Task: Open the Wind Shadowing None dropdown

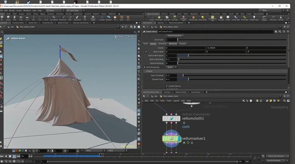Action: tap(171, 67)
